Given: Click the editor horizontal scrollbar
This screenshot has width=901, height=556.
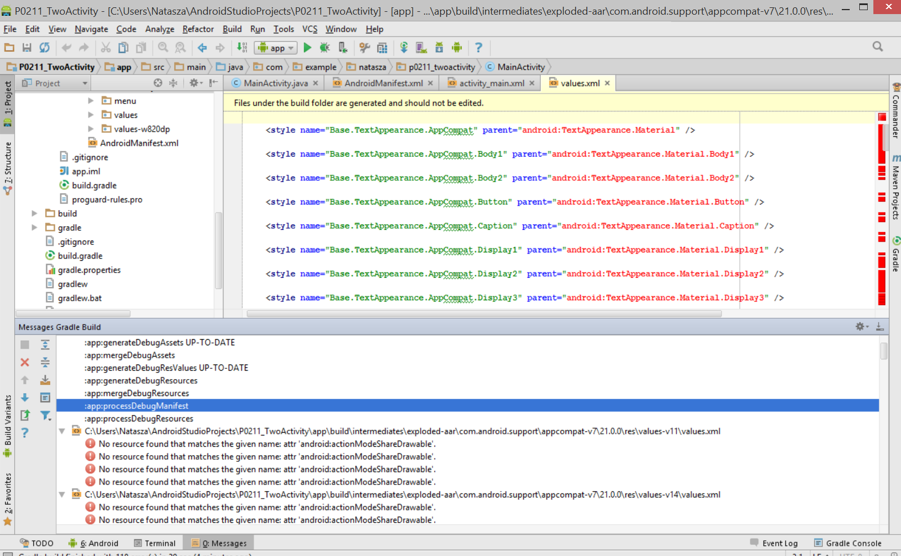Looking at the screenshot, I should point(484,314).
